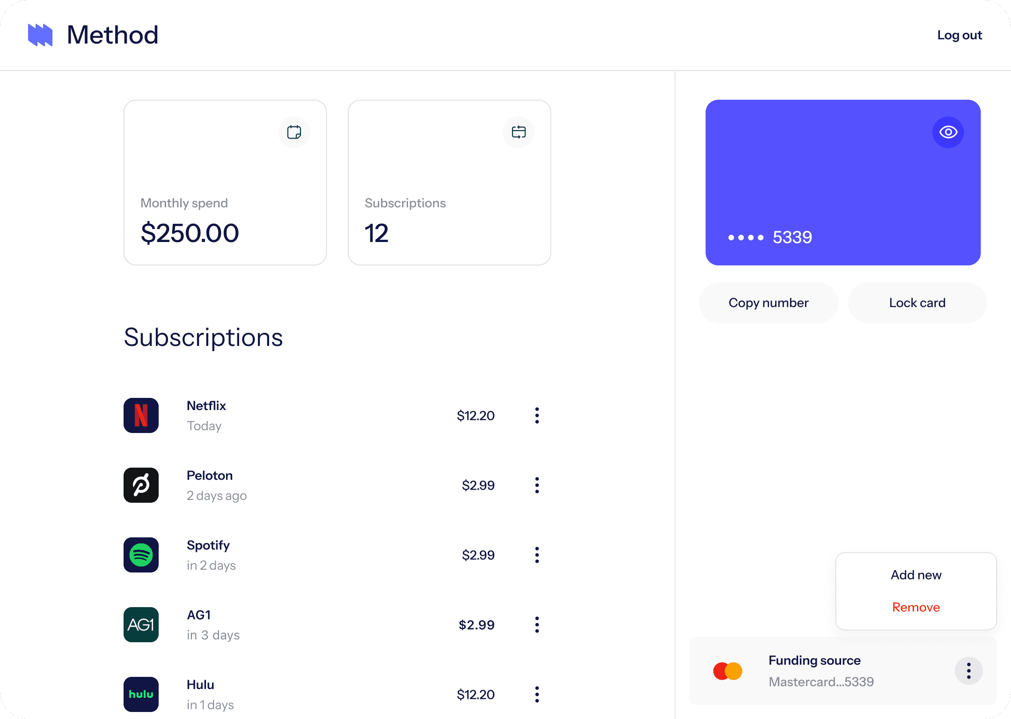The image size is (1011, 719).
Task: Select the Spotify subscription icon
Action: click(141, 555)
